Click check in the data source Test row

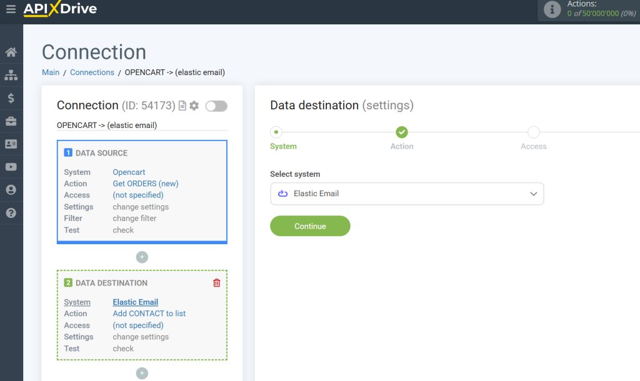[123, 230]
